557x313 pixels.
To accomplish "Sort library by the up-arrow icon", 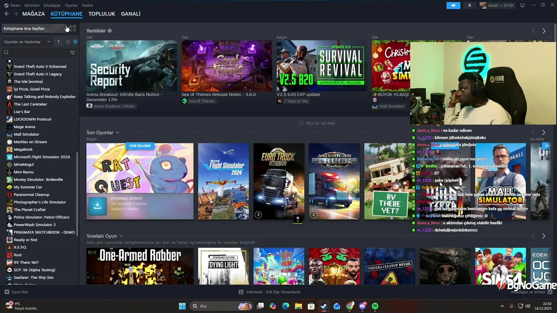I will click(59, 42).
